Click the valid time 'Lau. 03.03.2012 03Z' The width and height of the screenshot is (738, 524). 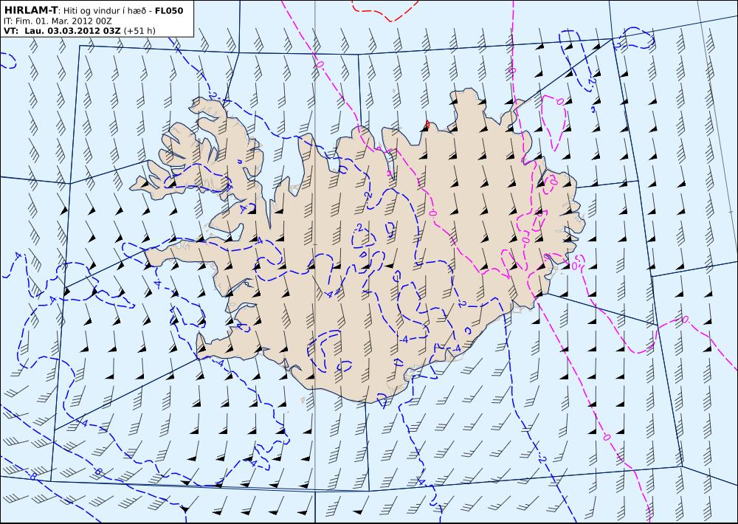[72, 30]
